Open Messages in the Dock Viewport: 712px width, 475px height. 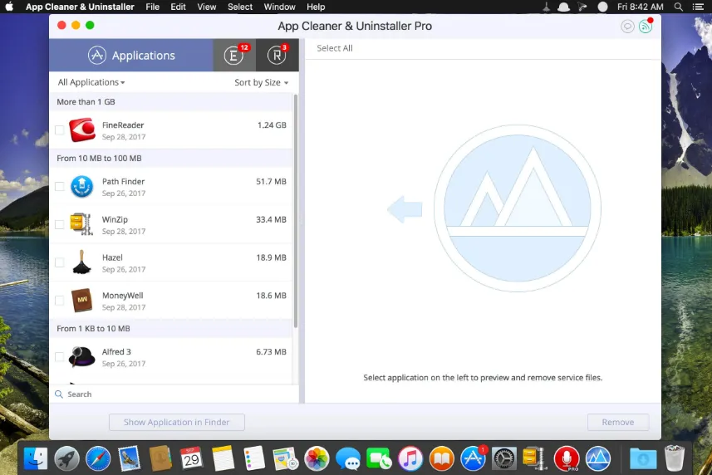pos(348,458)
